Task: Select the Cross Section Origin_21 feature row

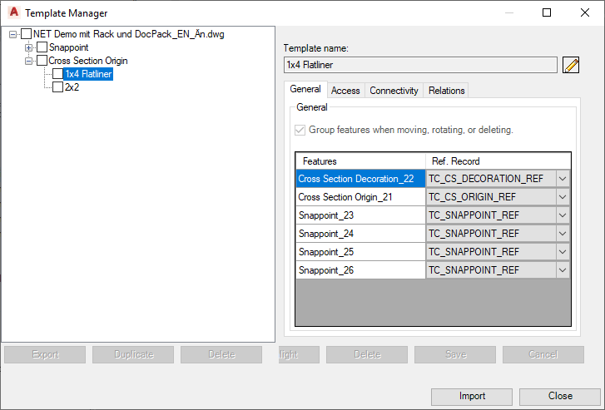Action: 360,197
